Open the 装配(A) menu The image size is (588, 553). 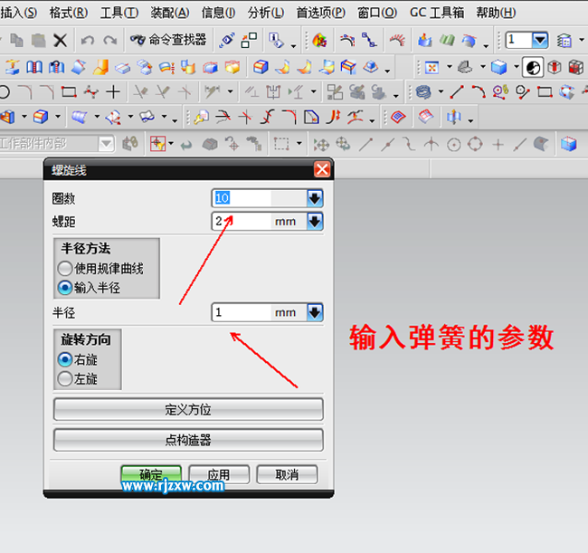(170, 13)
